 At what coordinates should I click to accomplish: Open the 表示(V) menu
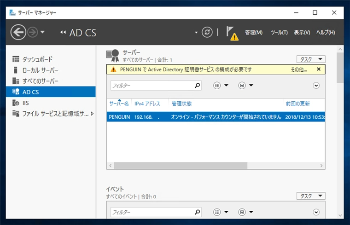tap(302, 33)
